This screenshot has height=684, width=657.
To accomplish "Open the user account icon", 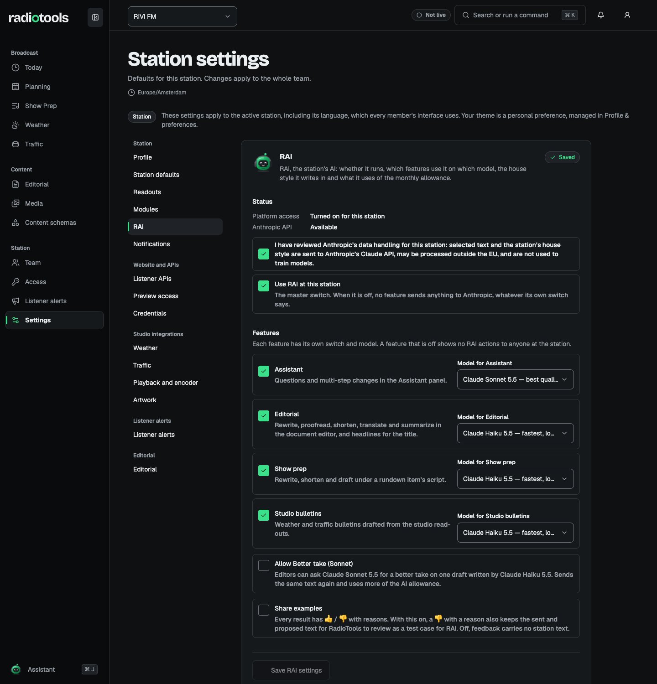I will pos(627,15).
